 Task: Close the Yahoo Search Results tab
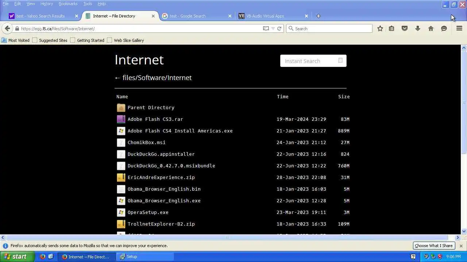tap(77, 16)
